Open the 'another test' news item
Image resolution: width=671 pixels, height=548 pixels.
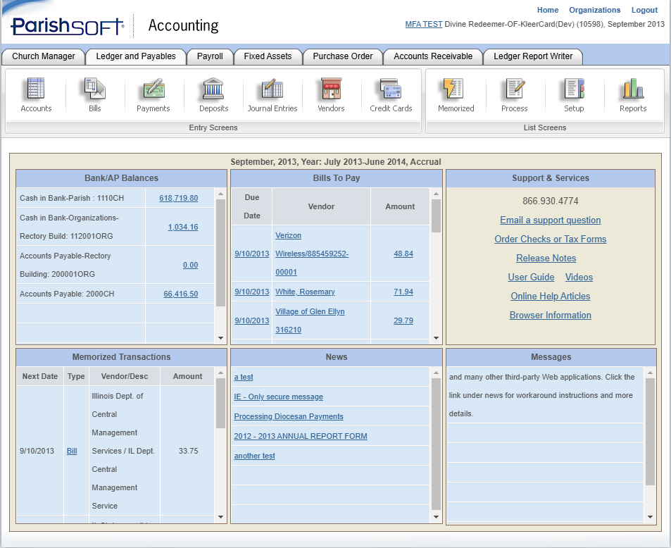click(254, 456)
